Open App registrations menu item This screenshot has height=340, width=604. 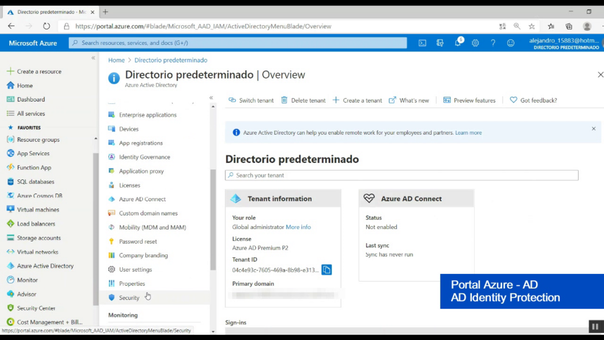(x=140, y=143)
